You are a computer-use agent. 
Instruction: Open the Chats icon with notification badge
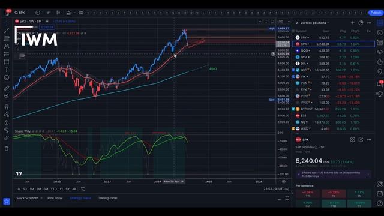380,84
